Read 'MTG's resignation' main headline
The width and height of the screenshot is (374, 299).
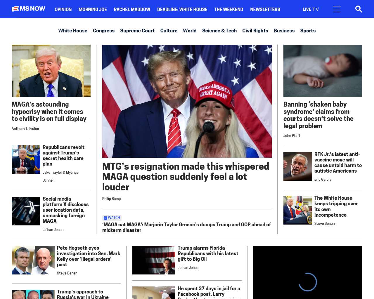[186, 177]
